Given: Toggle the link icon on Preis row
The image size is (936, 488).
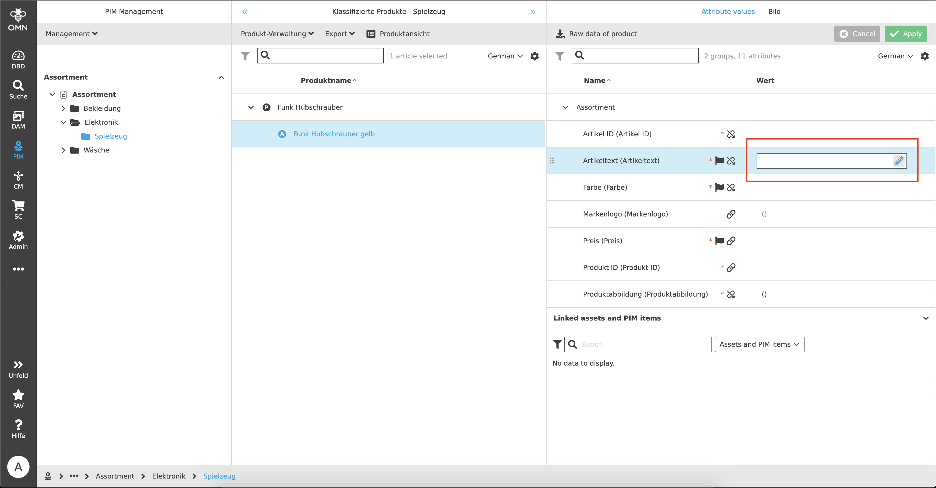Looking at the screenshot, I should 731,241.
